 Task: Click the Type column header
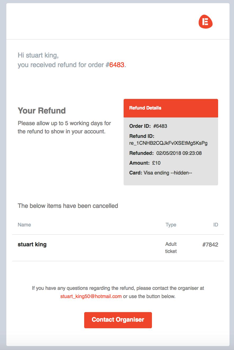[171, 225]
